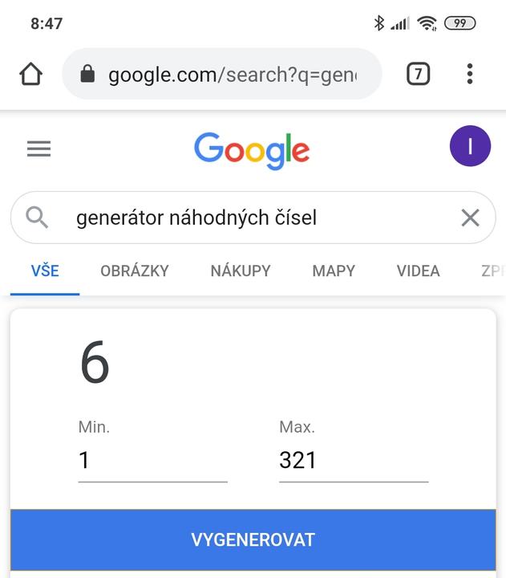Tap the Google logo
The image size is (506, 578).
(x=252, y=150)
